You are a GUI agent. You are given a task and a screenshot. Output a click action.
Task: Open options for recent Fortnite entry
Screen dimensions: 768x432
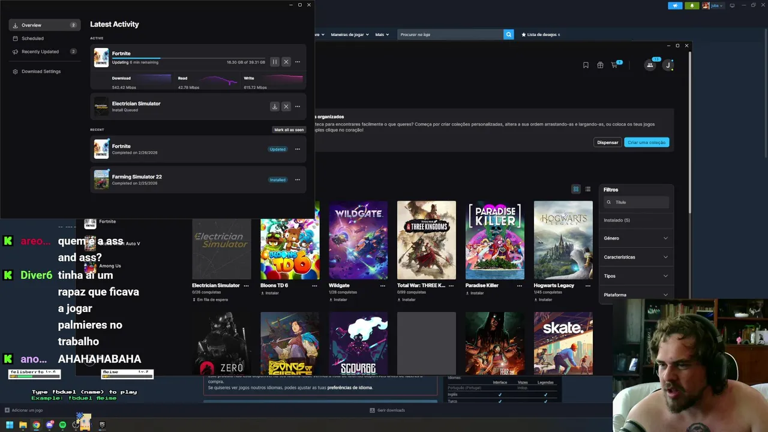point(297,149)
